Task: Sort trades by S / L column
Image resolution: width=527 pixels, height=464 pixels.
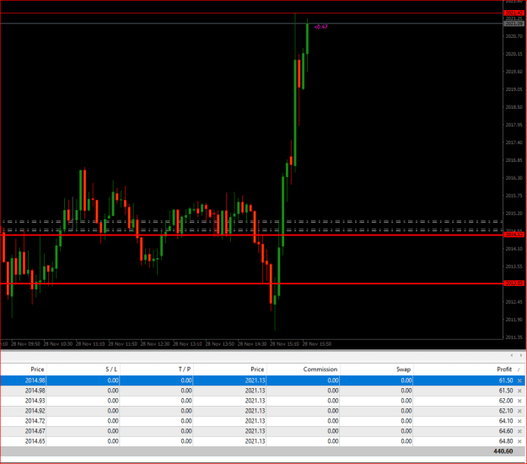Action: click(x=111, y=370)
